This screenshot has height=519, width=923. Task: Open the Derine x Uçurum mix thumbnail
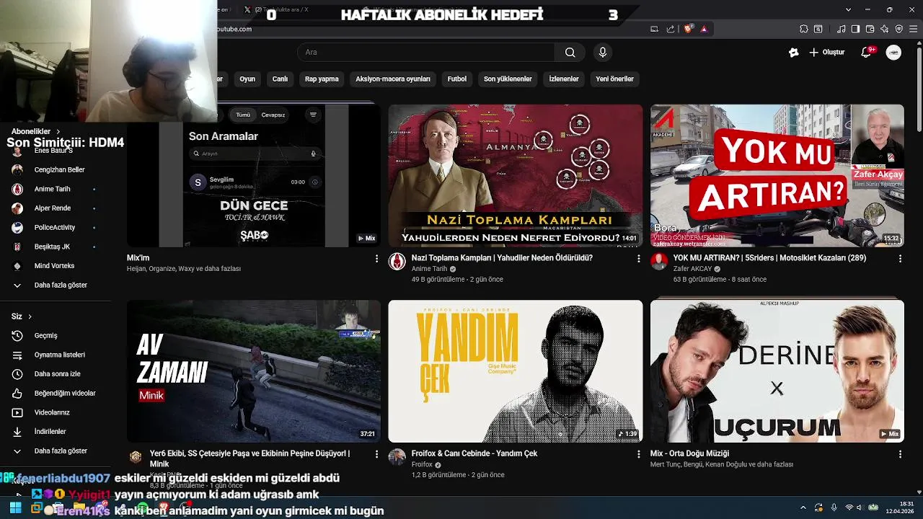(777, 371)
